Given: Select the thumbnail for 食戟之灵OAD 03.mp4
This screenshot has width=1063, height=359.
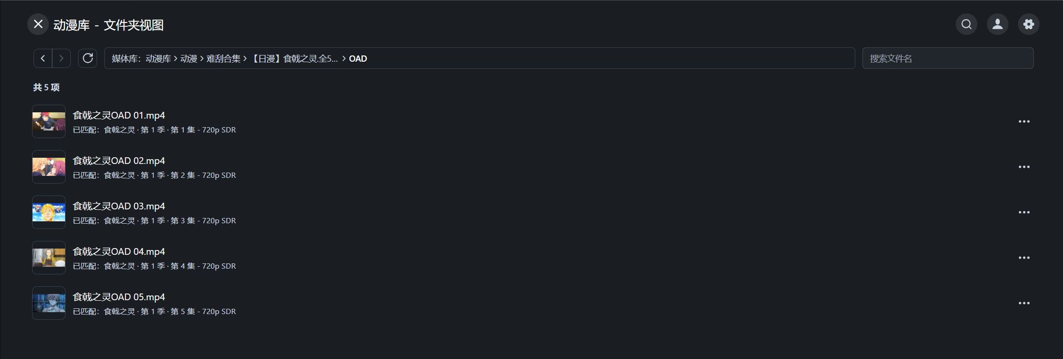Looking at the screenshot, I should click(x=49, y=212).
